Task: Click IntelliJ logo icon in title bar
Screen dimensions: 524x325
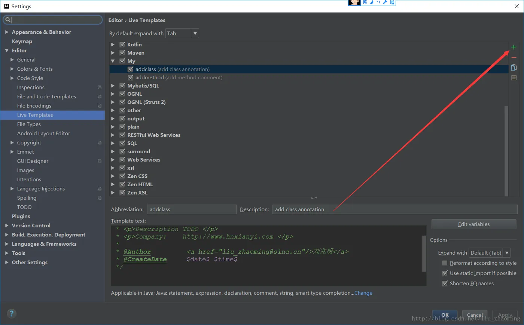Action: coord(6,6)
